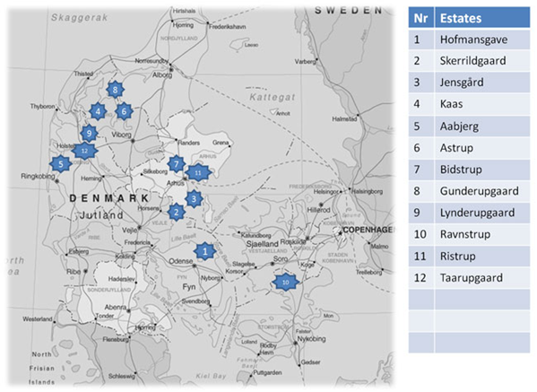537x392 pixels.
Task: Click the Skaggerak sea label
Action: (79, 17)
